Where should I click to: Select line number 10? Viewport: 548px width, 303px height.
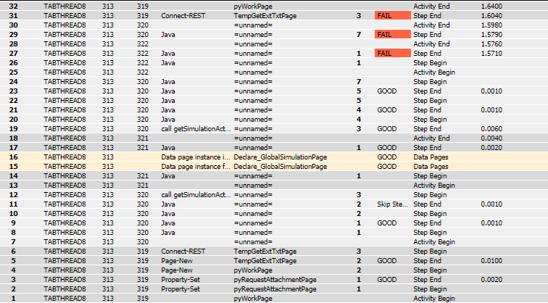(13, 214)
